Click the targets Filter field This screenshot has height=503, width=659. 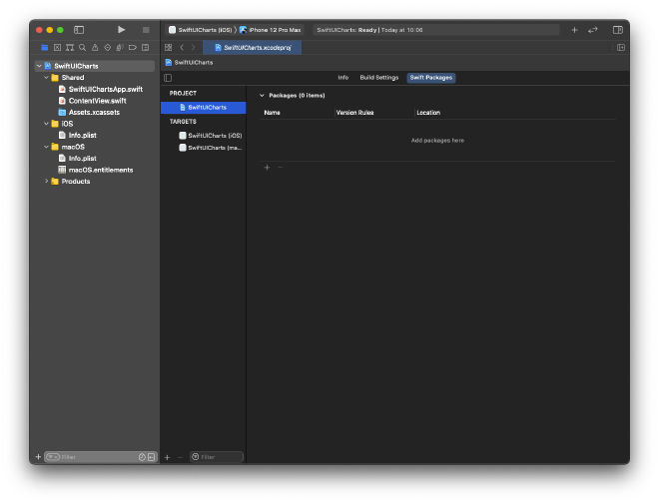tap(216, 457)
